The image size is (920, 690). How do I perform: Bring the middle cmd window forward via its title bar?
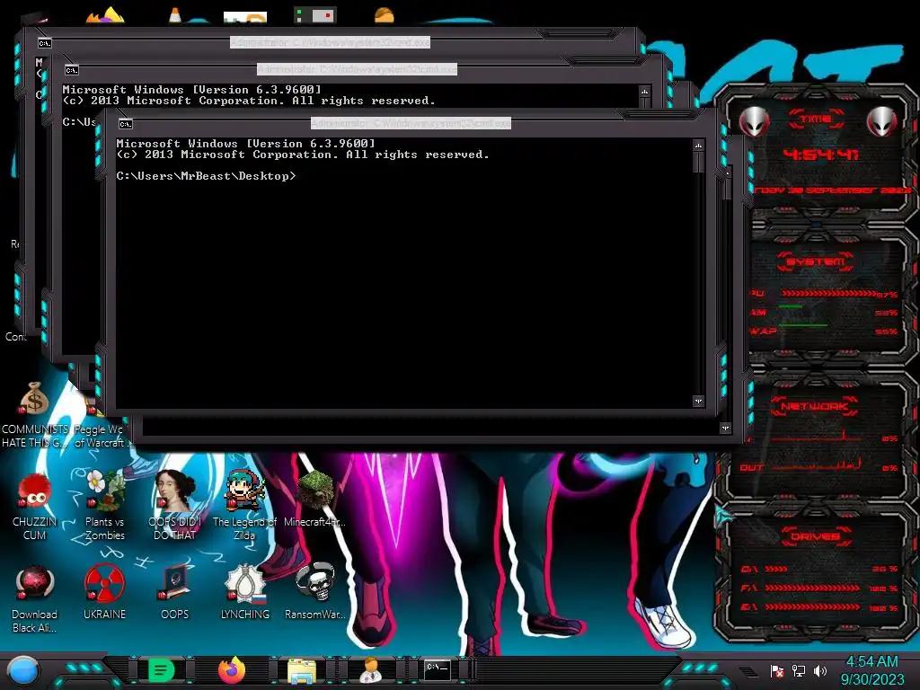357,69
